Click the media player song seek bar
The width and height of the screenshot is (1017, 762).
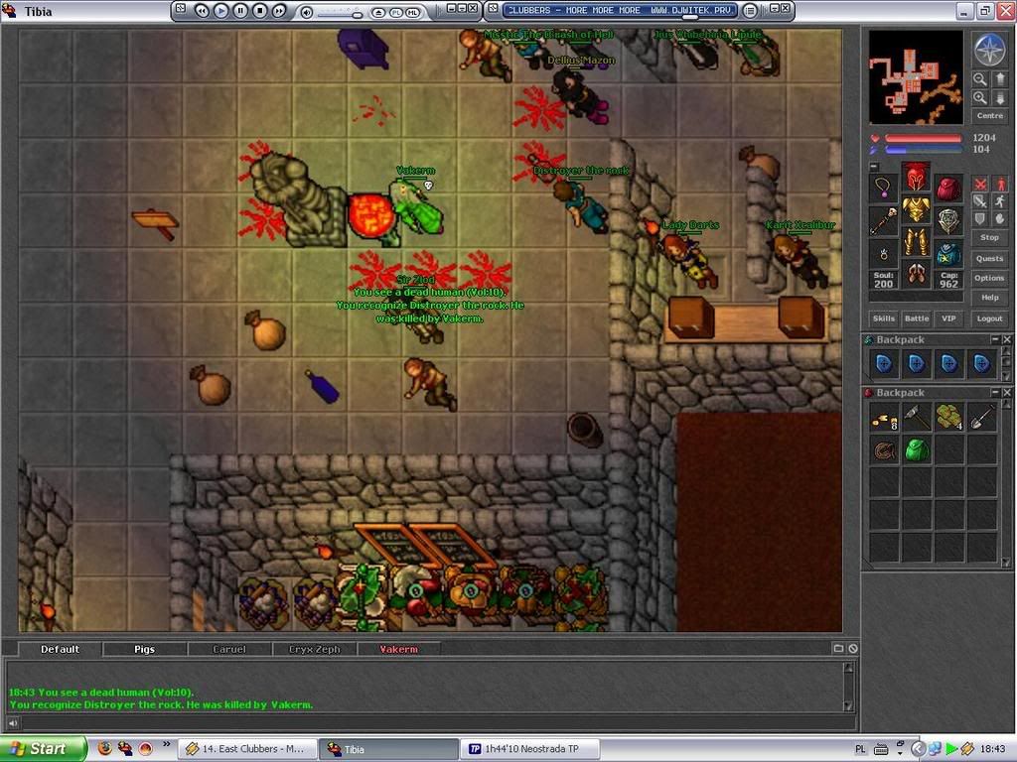pos(620,18)
